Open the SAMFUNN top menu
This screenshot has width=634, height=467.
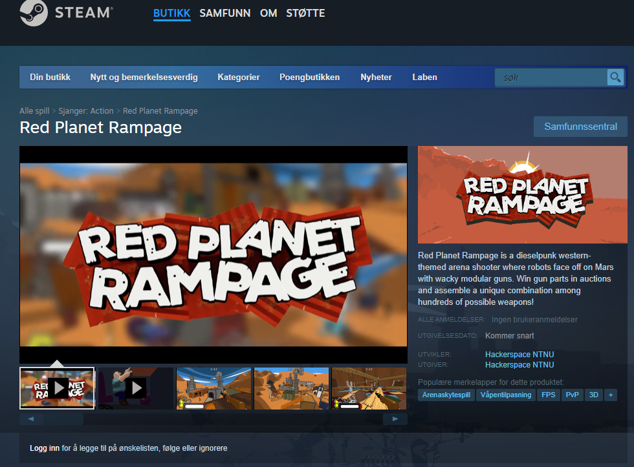point(225,14)
